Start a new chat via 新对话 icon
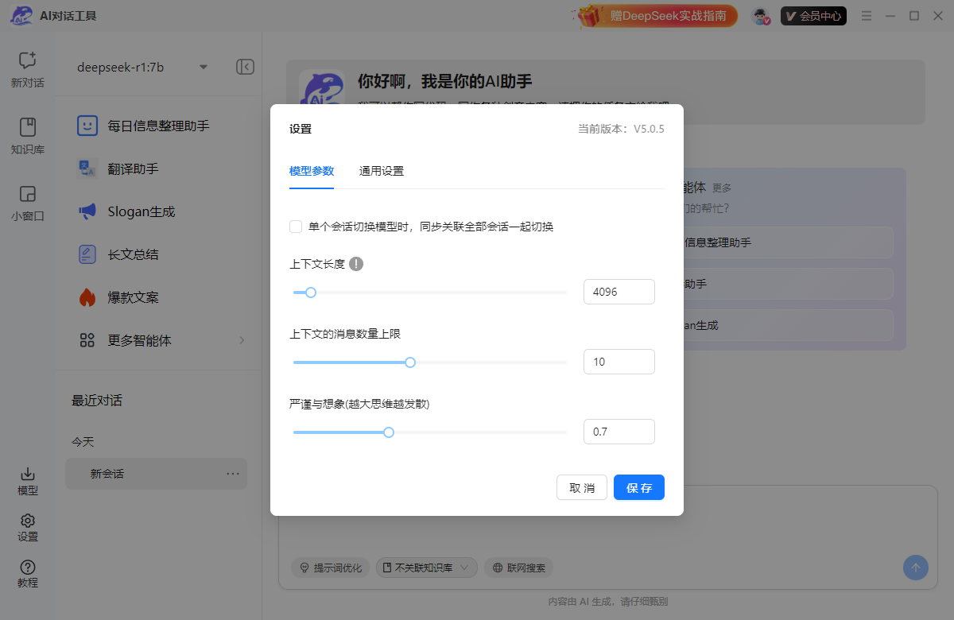The width and height of the screenshot is (954, 620). point(28,69)
